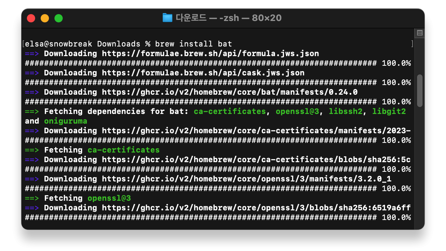Click green 'oniguruma' dependency name

click(65, 121)
